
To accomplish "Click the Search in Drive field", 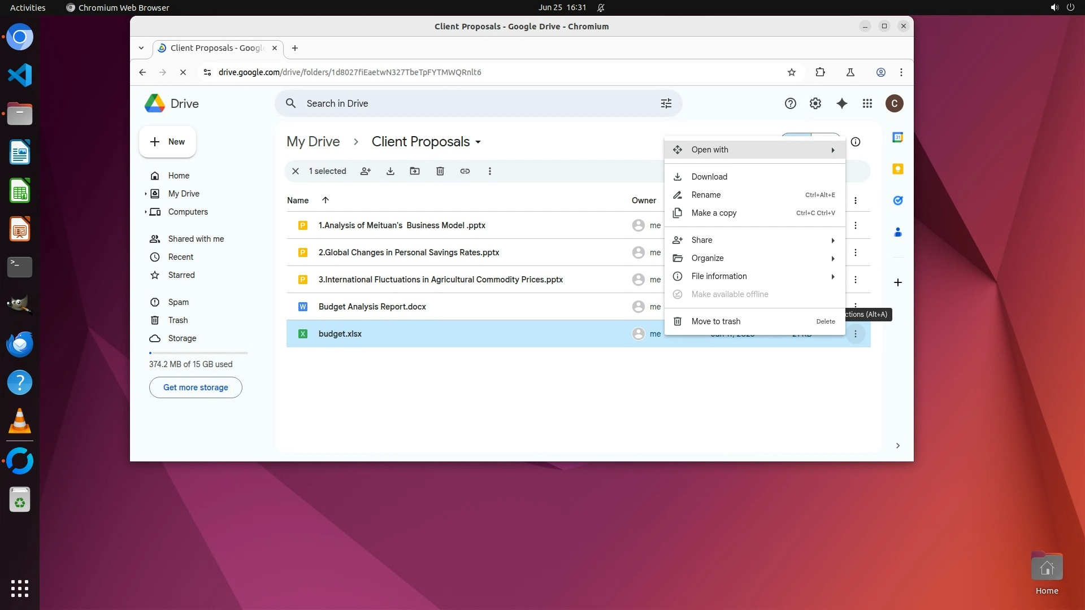I will [x=475, y=103].
